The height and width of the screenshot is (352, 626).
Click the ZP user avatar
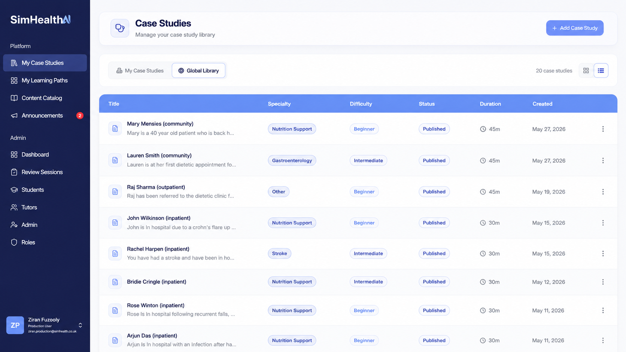tap(15, 325)
